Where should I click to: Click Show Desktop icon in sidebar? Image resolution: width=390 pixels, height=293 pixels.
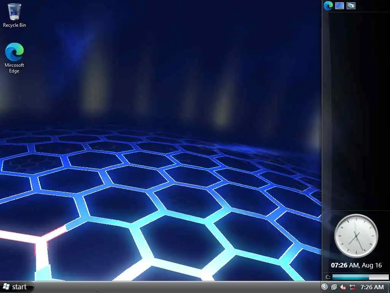(x=339, y=5)
